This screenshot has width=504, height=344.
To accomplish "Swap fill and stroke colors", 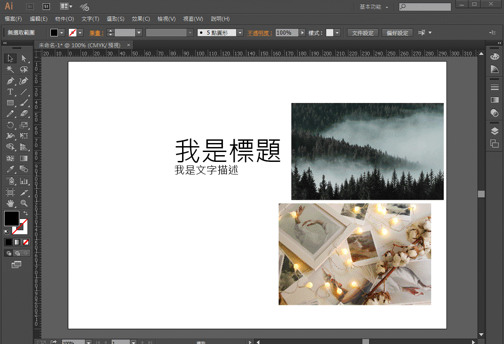I will pyautogui.click(x=25, y=213).
